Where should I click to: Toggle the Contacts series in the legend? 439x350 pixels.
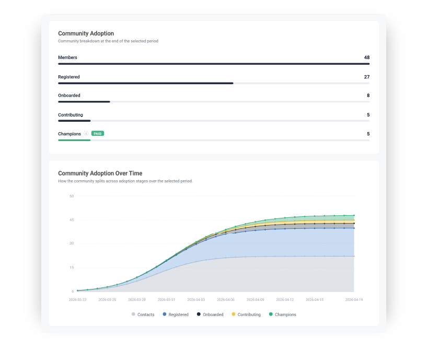point(141,314)
